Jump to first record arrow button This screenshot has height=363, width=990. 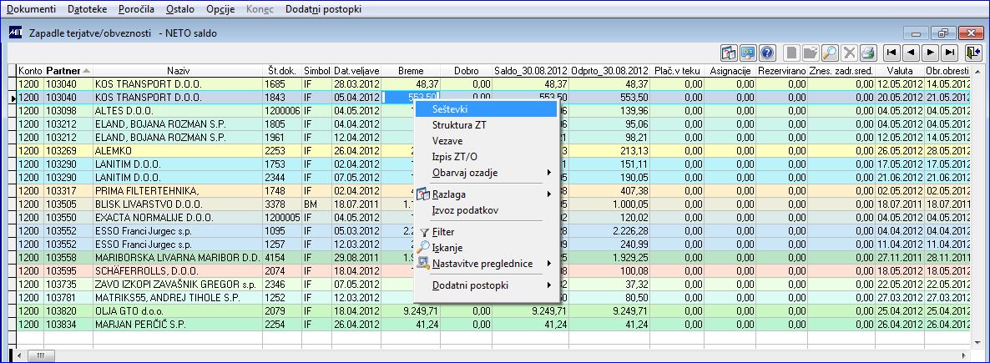coord(890,53)
